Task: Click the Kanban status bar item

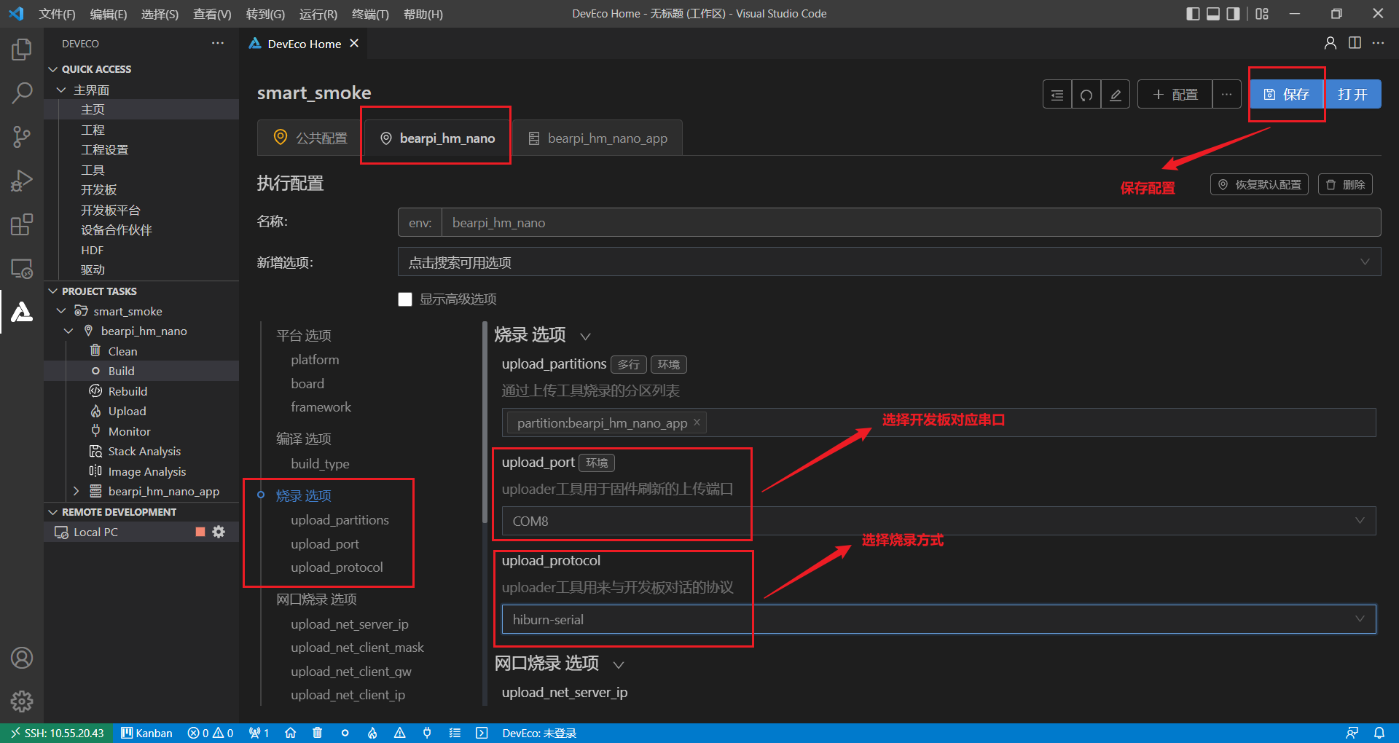Action: click(x=146, y=733)
